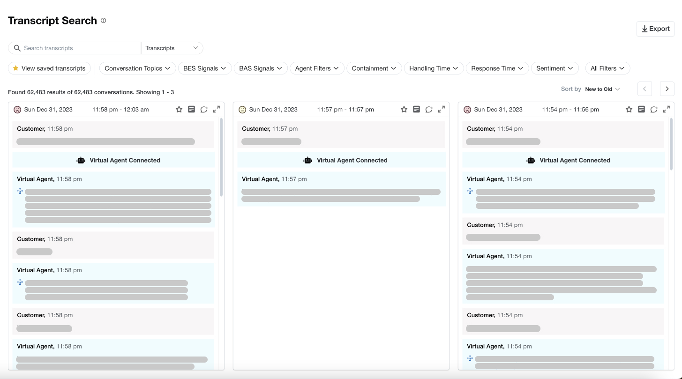682x379 pixels.
Task: Click the move handle beside the Virtual Agent message
Action: point(20,191)
